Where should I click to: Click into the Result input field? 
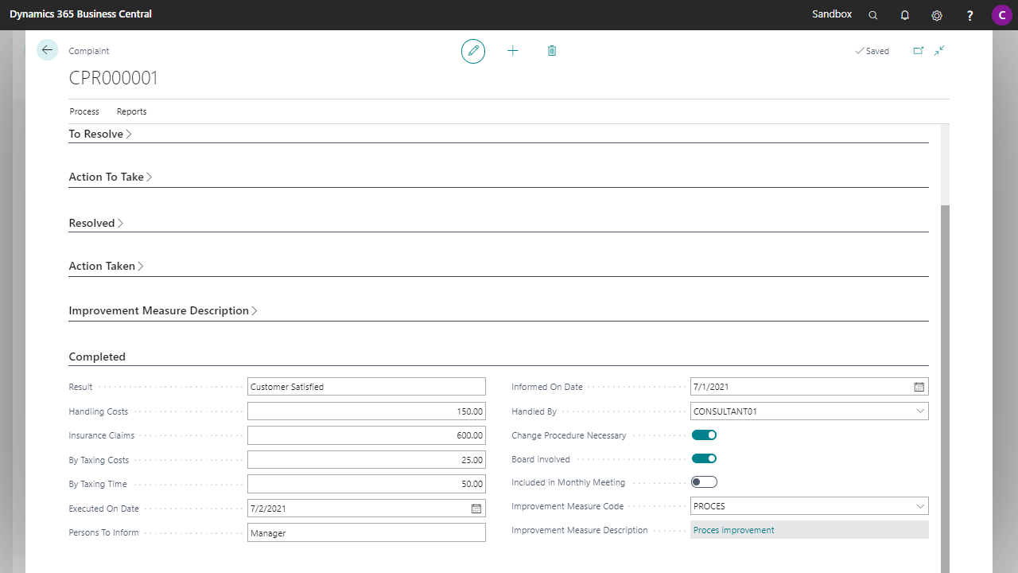[366, 387]
